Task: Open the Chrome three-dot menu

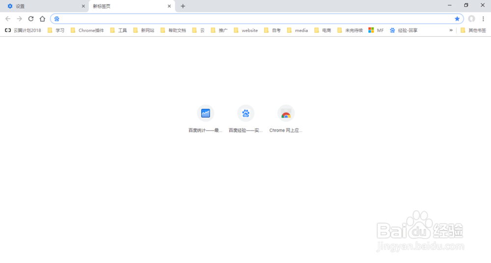Action: [483, 19]
